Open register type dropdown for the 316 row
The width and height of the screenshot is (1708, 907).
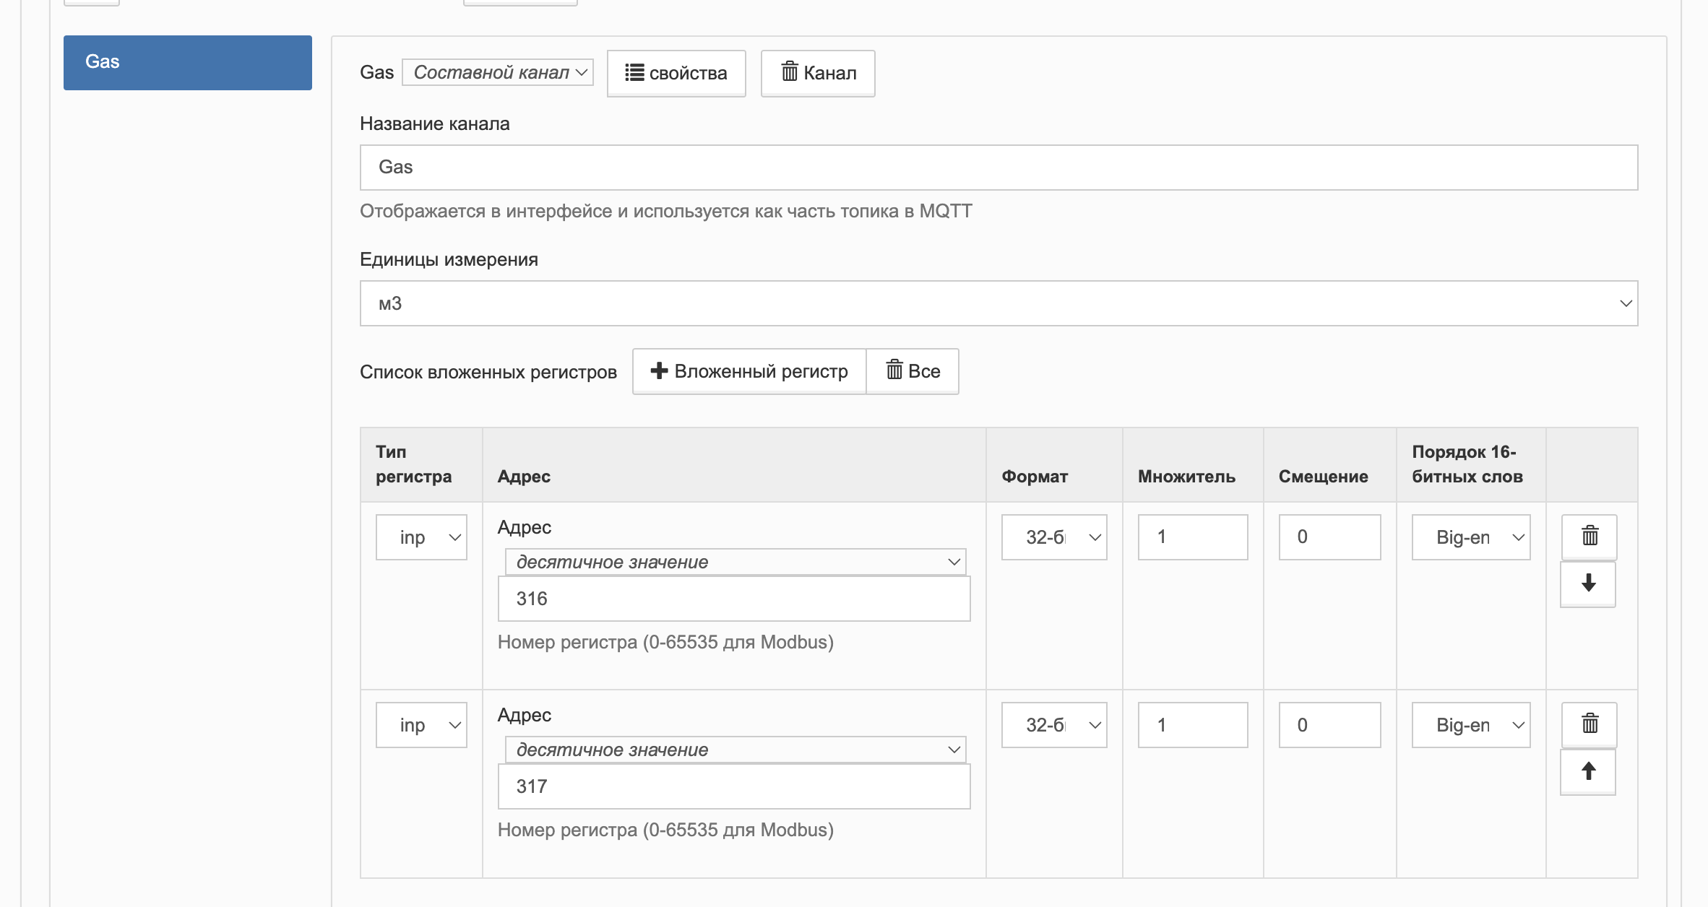[x=421, y=537]
